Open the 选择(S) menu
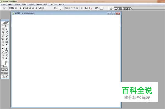The width and height of the screenshot is (165, 109). click(32, 4)
